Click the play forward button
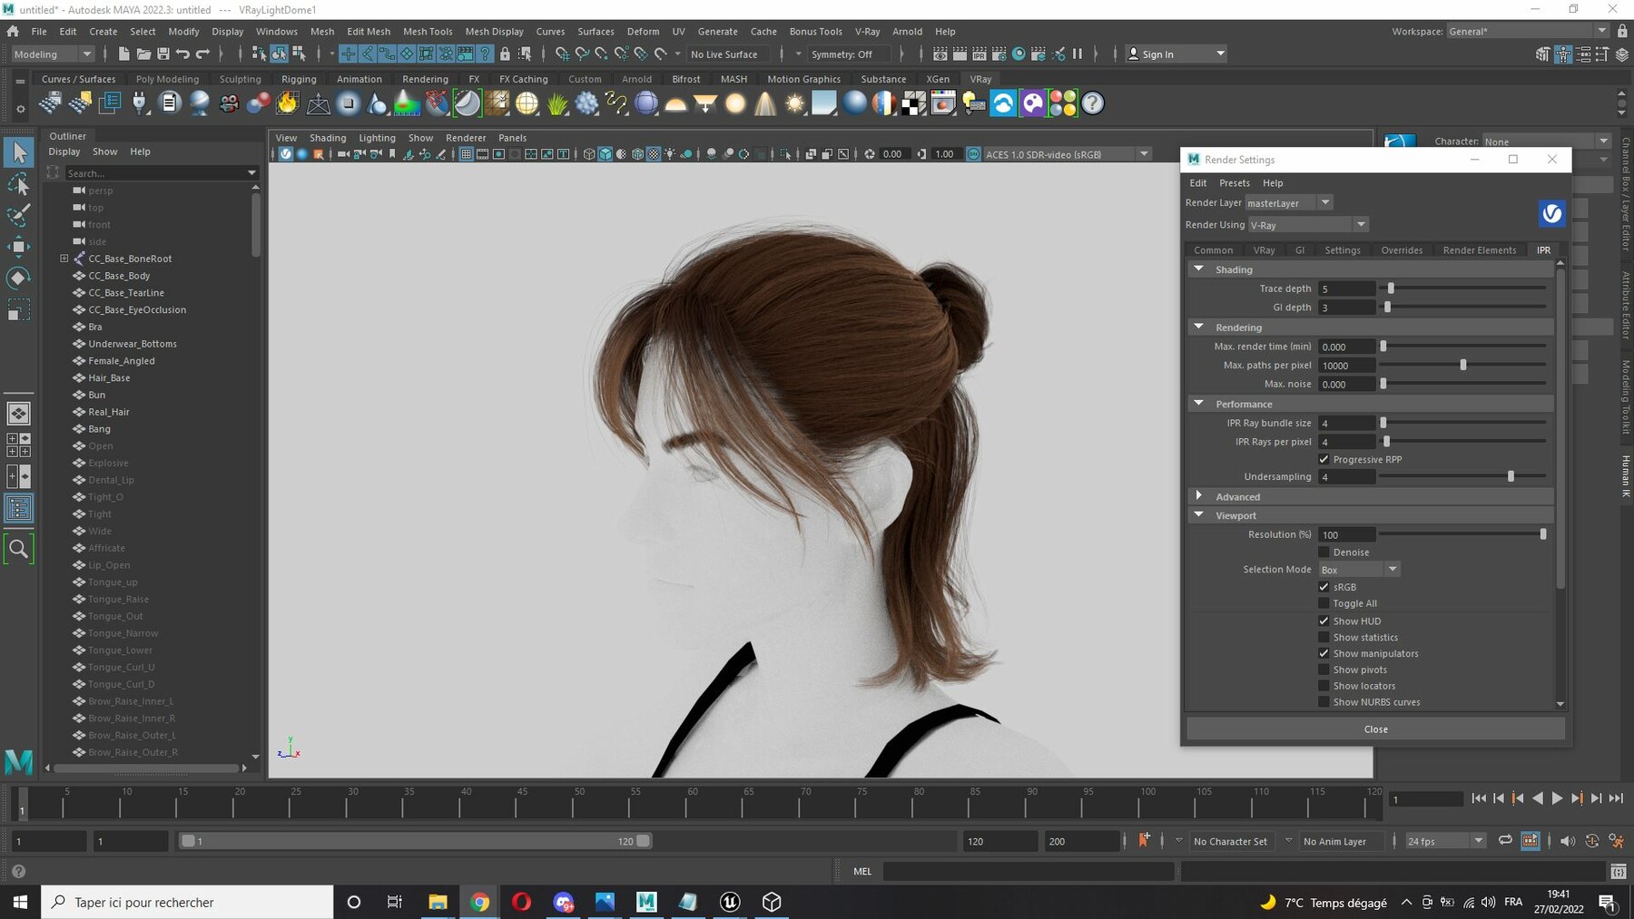Screen dimensions: 1634x919 point(1557,798)
